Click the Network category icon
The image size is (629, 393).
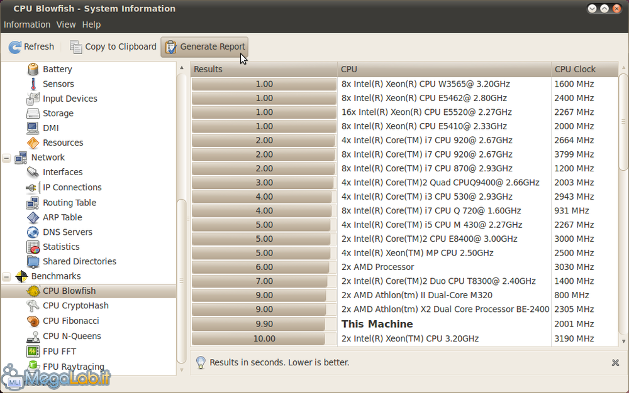point(21,158)
